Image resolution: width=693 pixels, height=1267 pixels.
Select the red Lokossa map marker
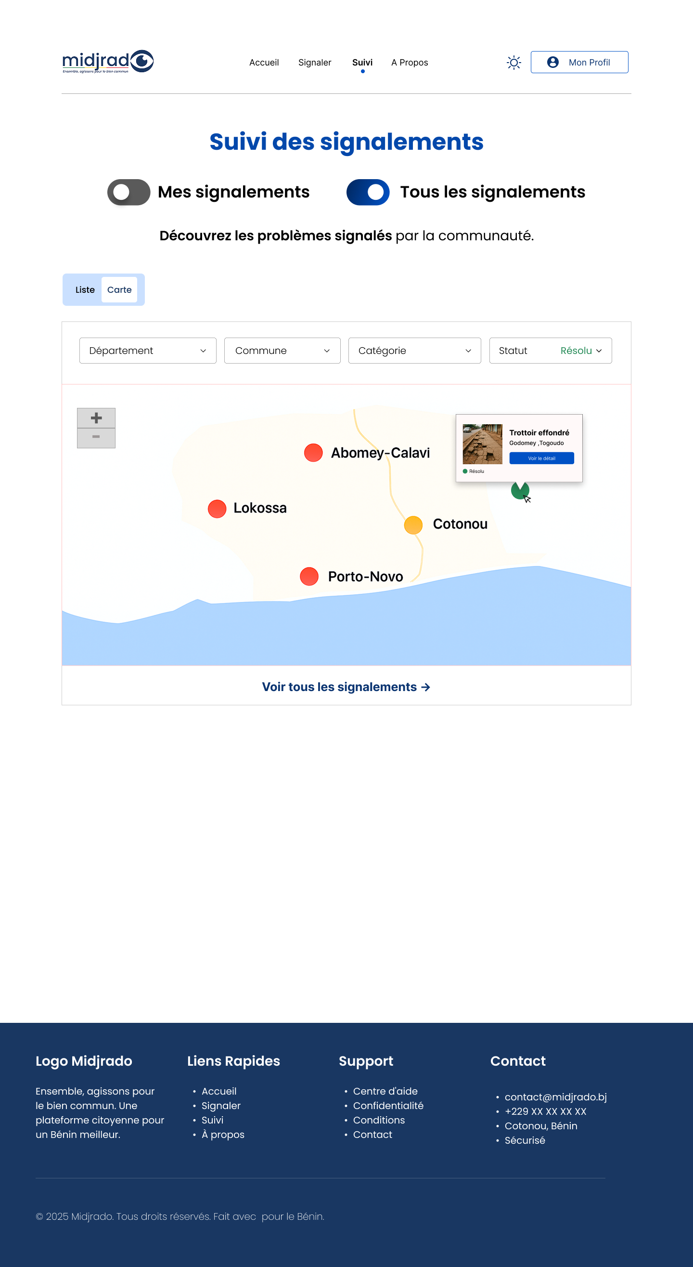pyautogui.click(x=217, y=509)
